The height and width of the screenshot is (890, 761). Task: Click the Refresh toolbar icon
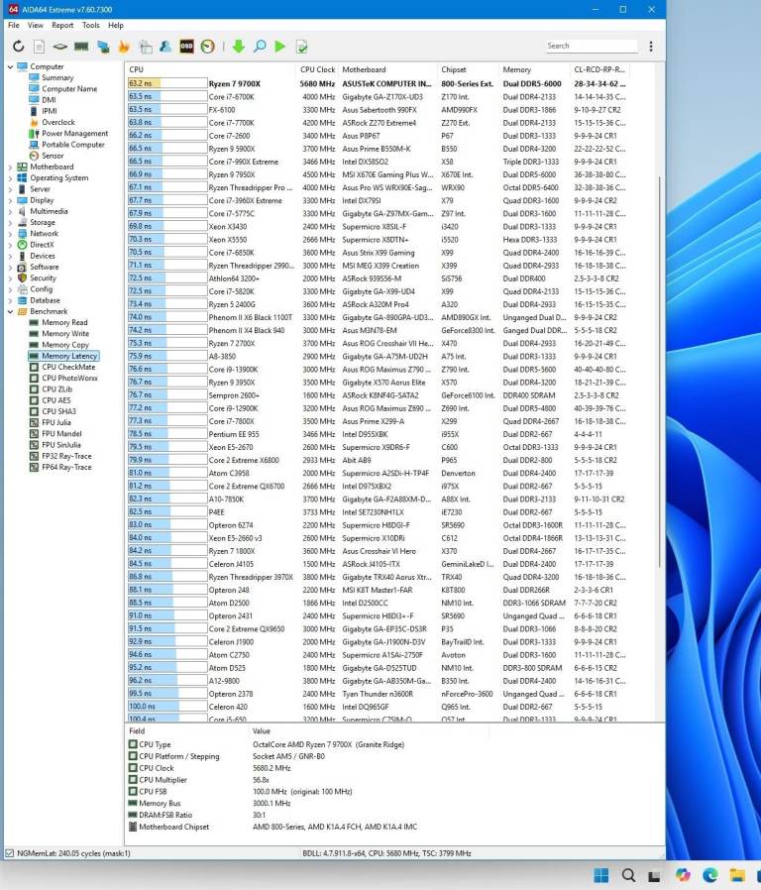(x=19, y=47)
